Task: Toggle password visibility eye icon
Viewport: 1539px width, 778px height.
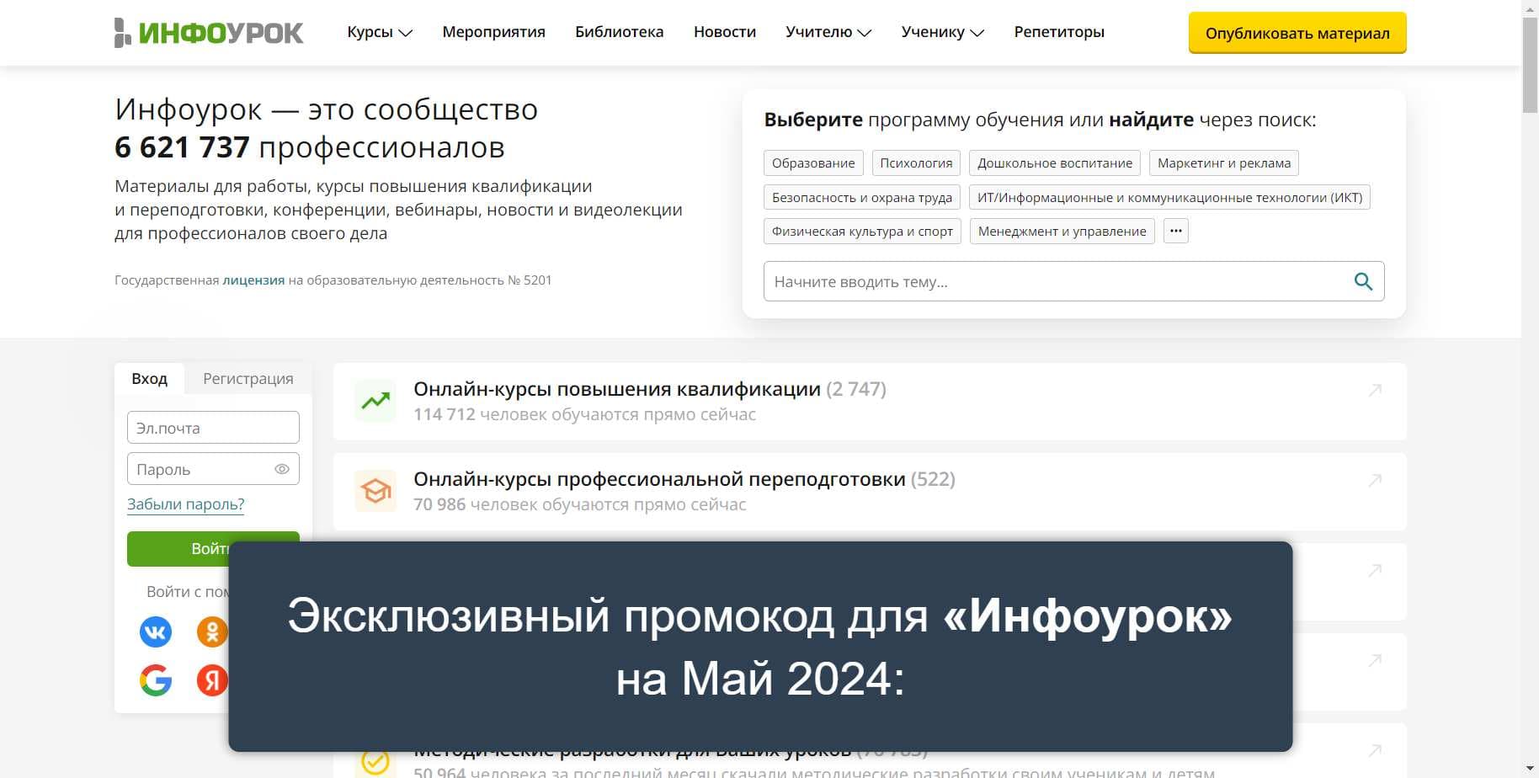Action: (282, 469)
